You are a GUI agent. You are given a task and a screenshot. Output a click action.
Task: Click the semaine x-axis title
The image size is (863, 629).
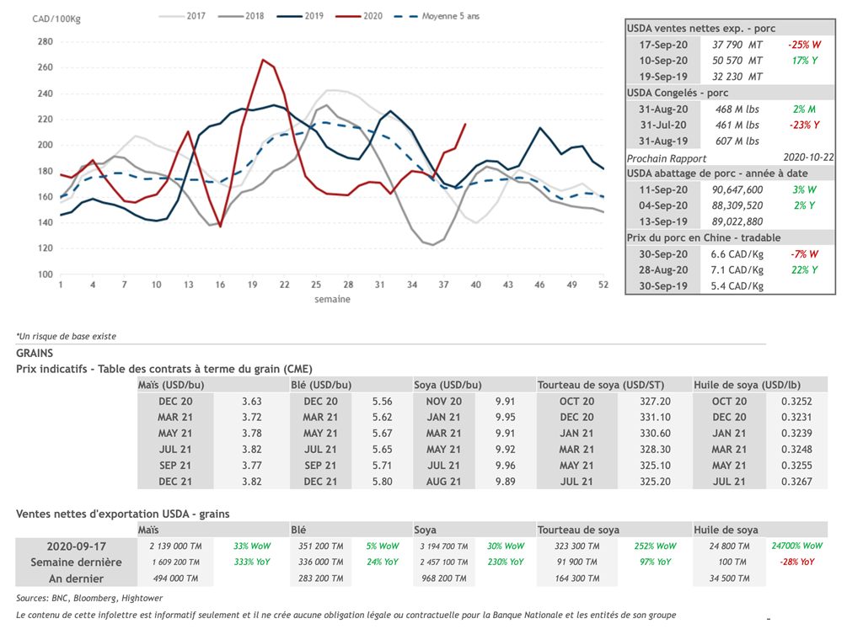pos(332,299)
